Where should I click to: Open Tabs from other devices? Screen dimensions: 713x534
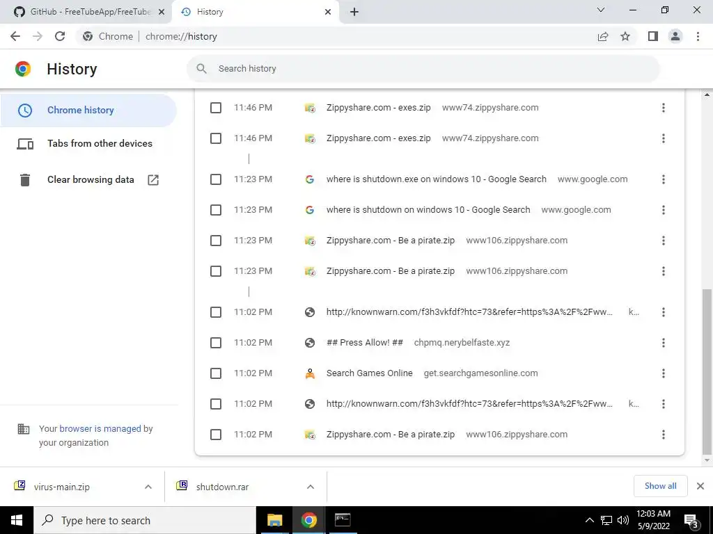pos(88,143)
